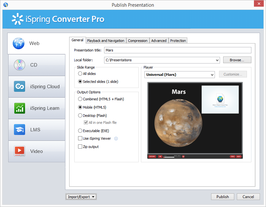Select the All slides radio button
Viewport: 266px width, 207px height.
click(80, 73)
